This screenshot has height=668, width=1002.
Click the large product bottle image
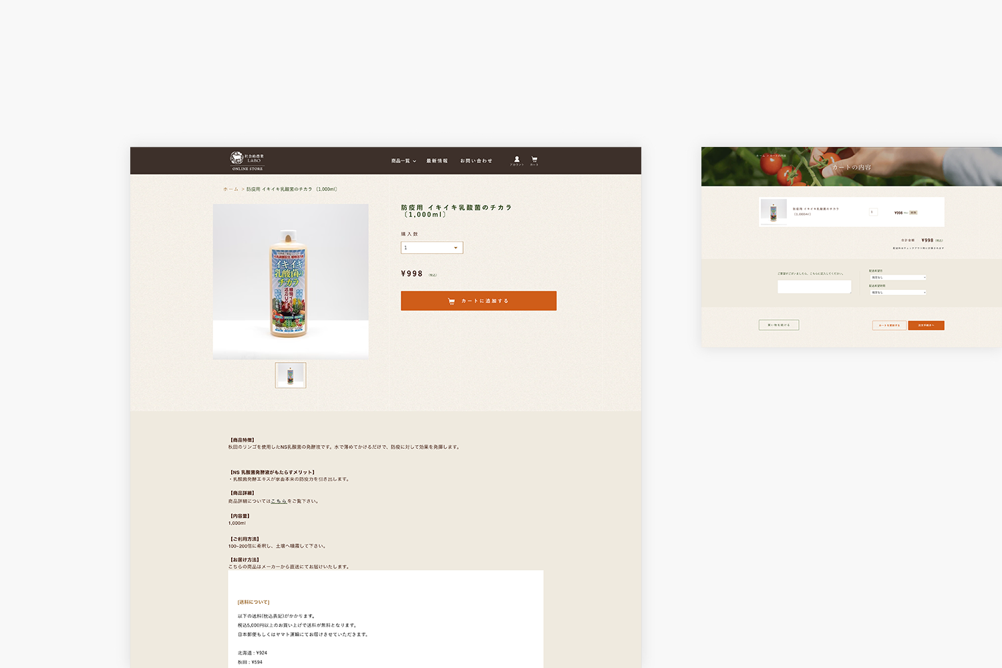point(291,282)
